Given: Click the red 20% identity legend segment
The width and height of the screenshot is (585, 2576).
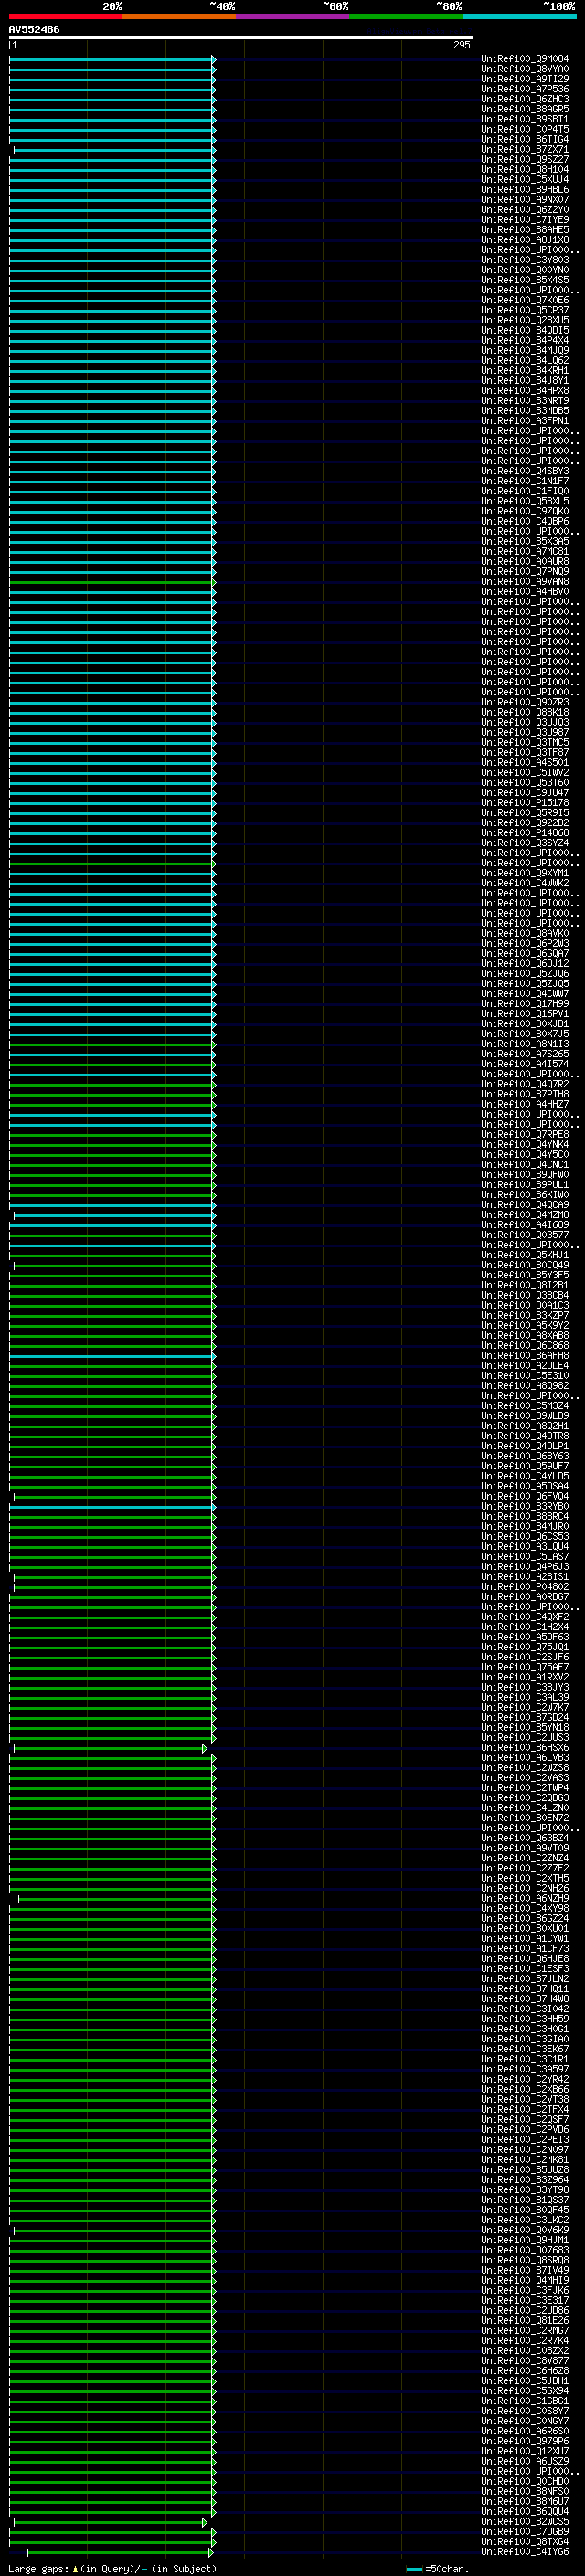Looking at the screenshot, I should (x=66, y=16).
